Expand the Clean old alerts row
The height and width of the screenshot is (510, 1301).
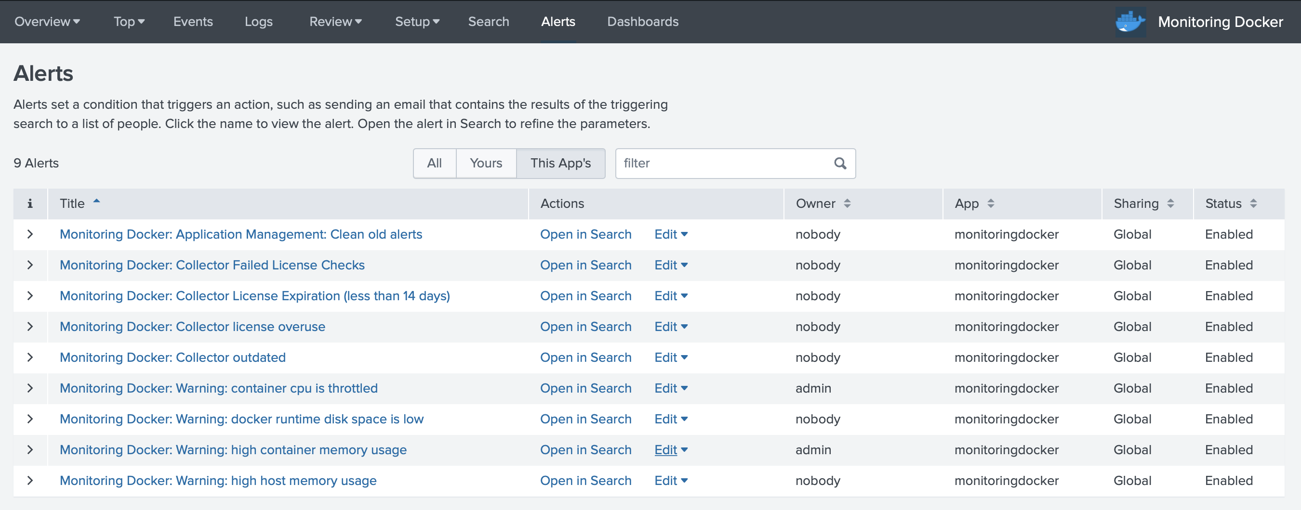(30, 234)
